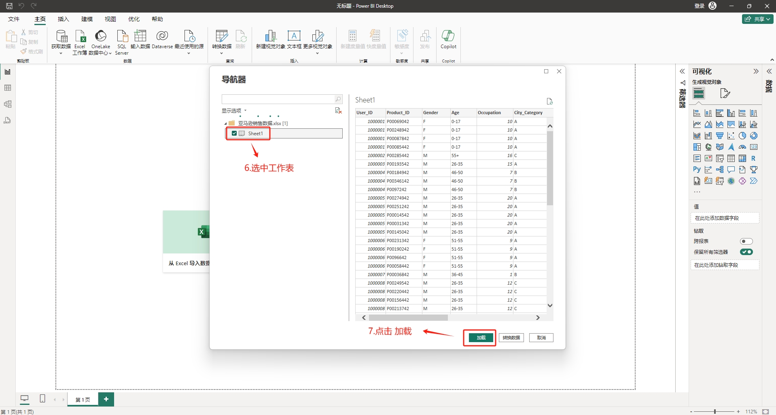Select the Python visual icon
Image resolution: width=776 pixels, height=415 pixels.
point(697,170)
